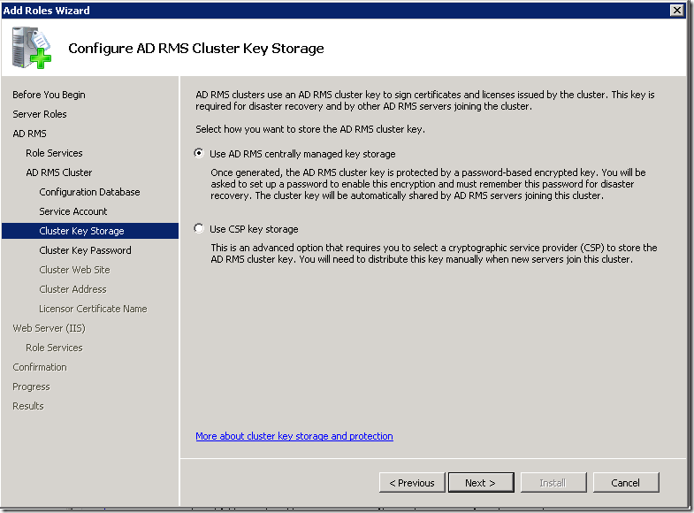Select the Web Server (IIS) step
Screen dimensions: 694x513
(49, 328)
